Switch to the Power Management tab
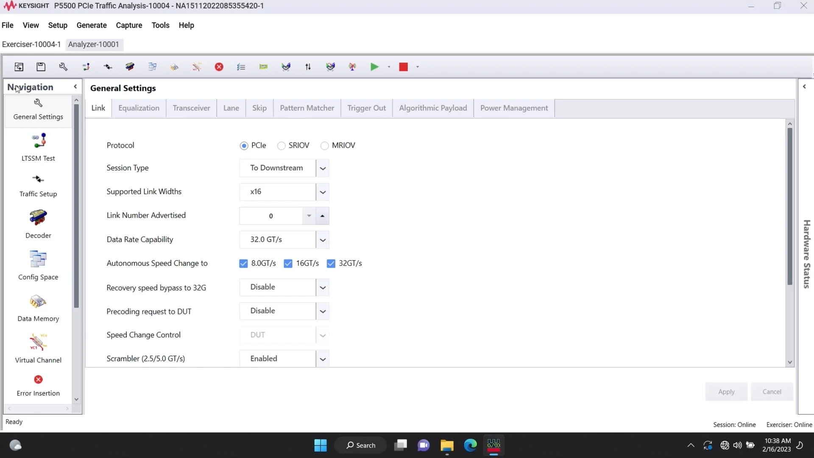This screenshot has height=458, width=814. click(514, 108)
